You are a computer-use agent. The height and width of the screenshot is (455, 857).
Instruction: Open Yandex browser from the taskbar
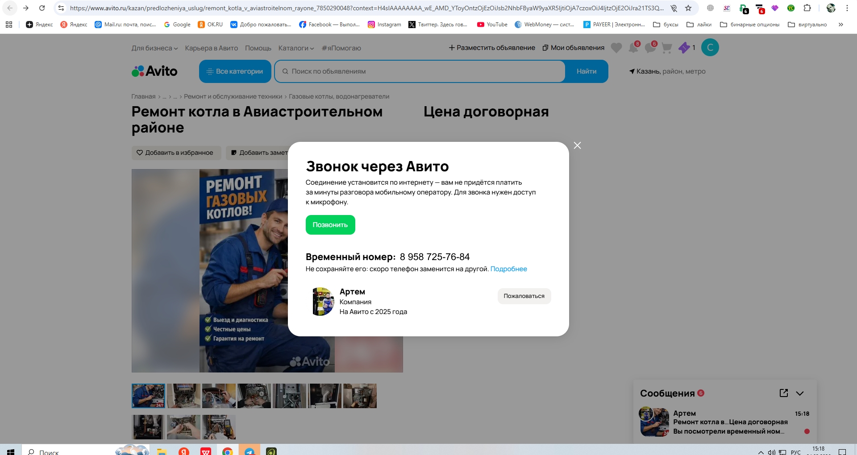[x=184, y=451]
